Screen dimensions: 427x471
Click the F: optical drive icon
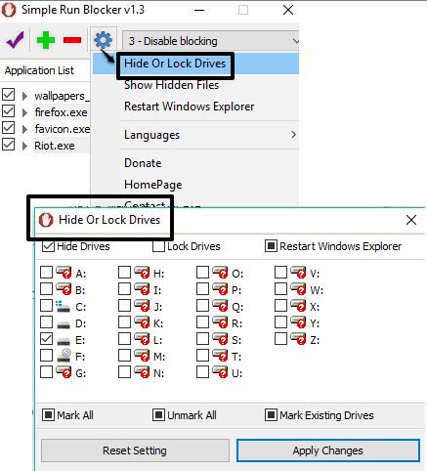[x=64, y=356]
